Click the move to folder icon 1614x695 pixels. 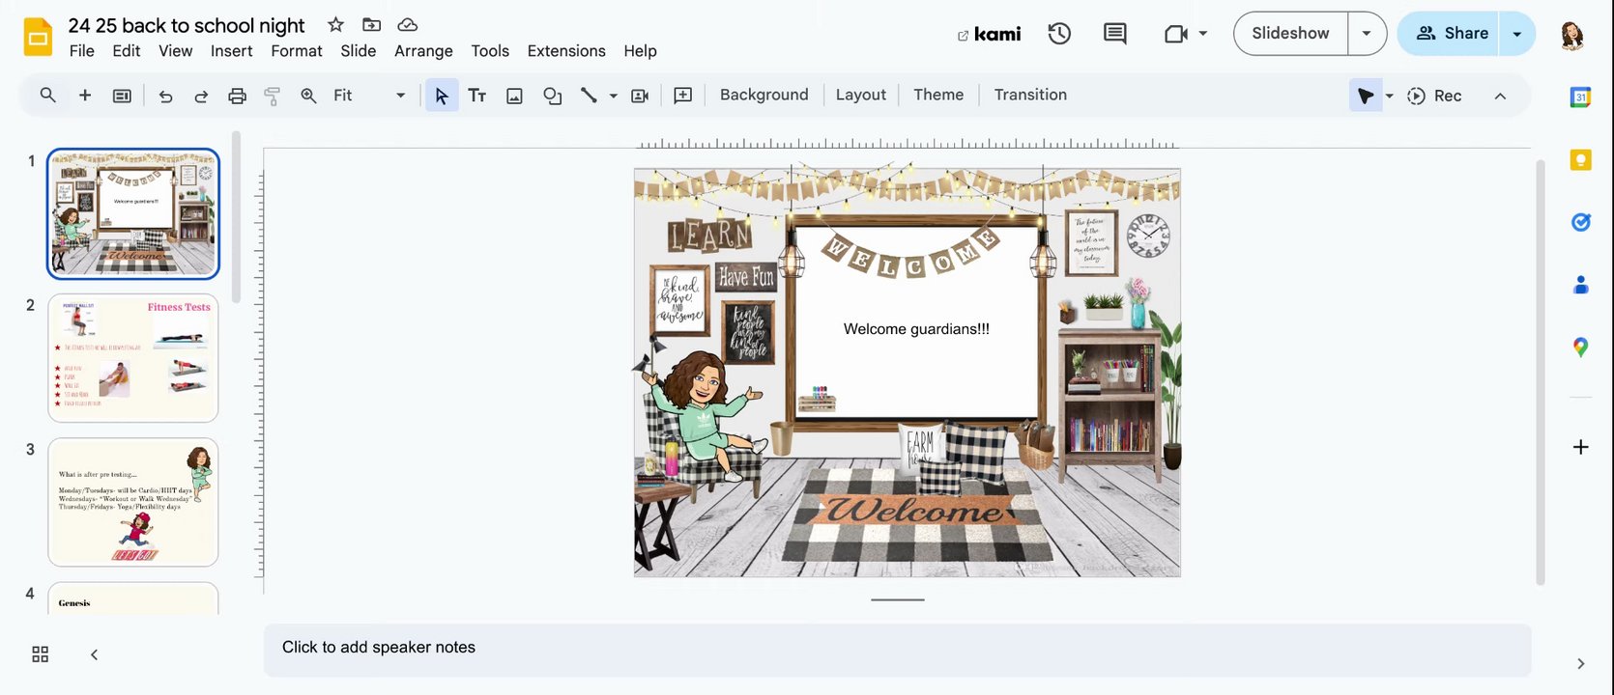click(x=371, y=25)
